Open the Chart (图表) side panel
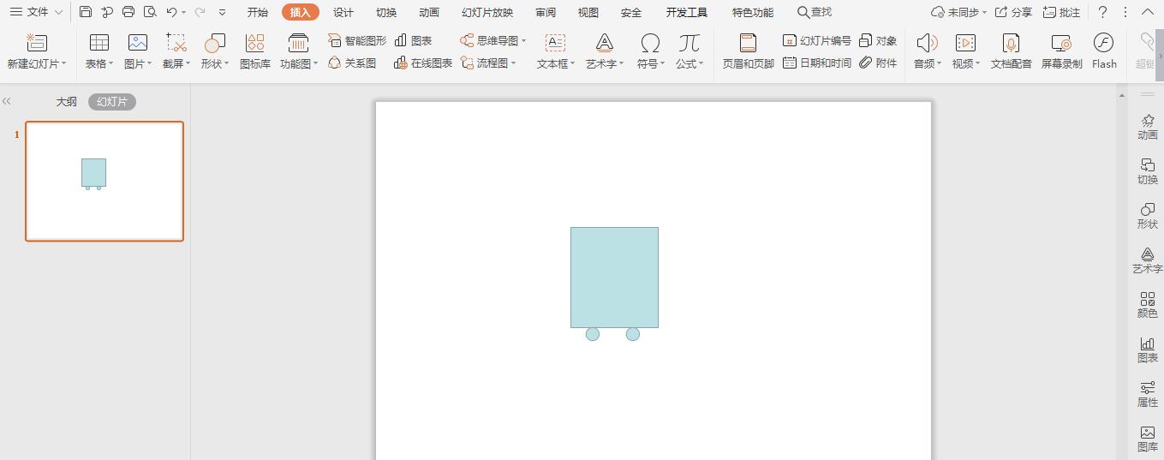1164x460 pixels. 1148,349
